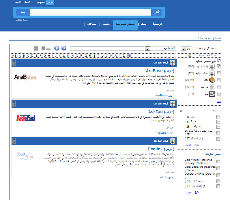Switch language to English
Screen dimensions: 230x200
coord(41,3)
